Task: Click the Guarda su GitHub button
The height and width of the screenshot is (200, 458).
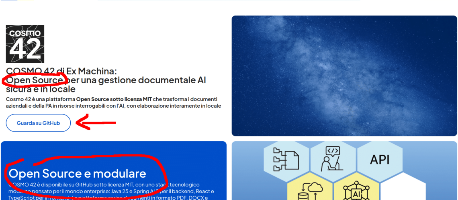Action: (x=38, y=123)
